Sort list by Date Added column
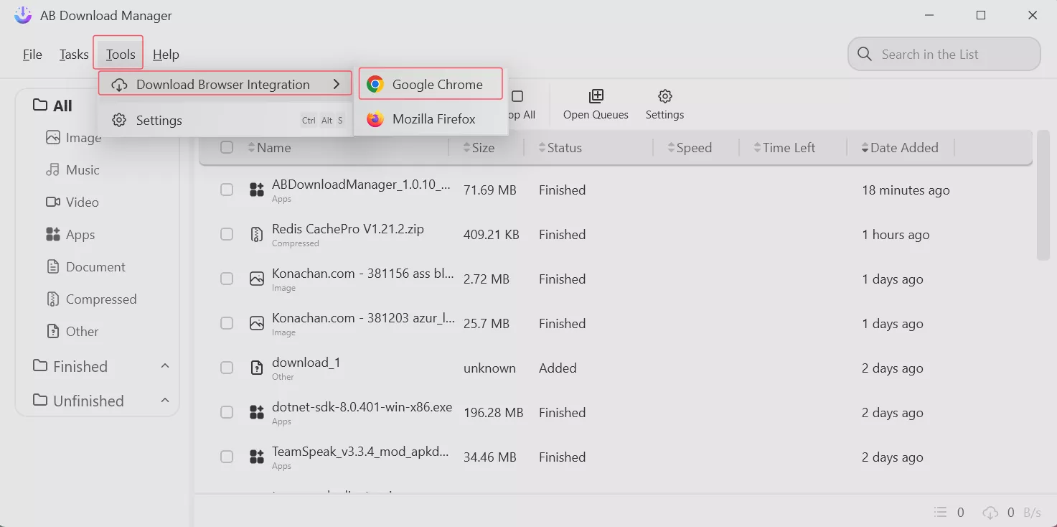This screenshot has height=527, width=1057. point(903,148)
